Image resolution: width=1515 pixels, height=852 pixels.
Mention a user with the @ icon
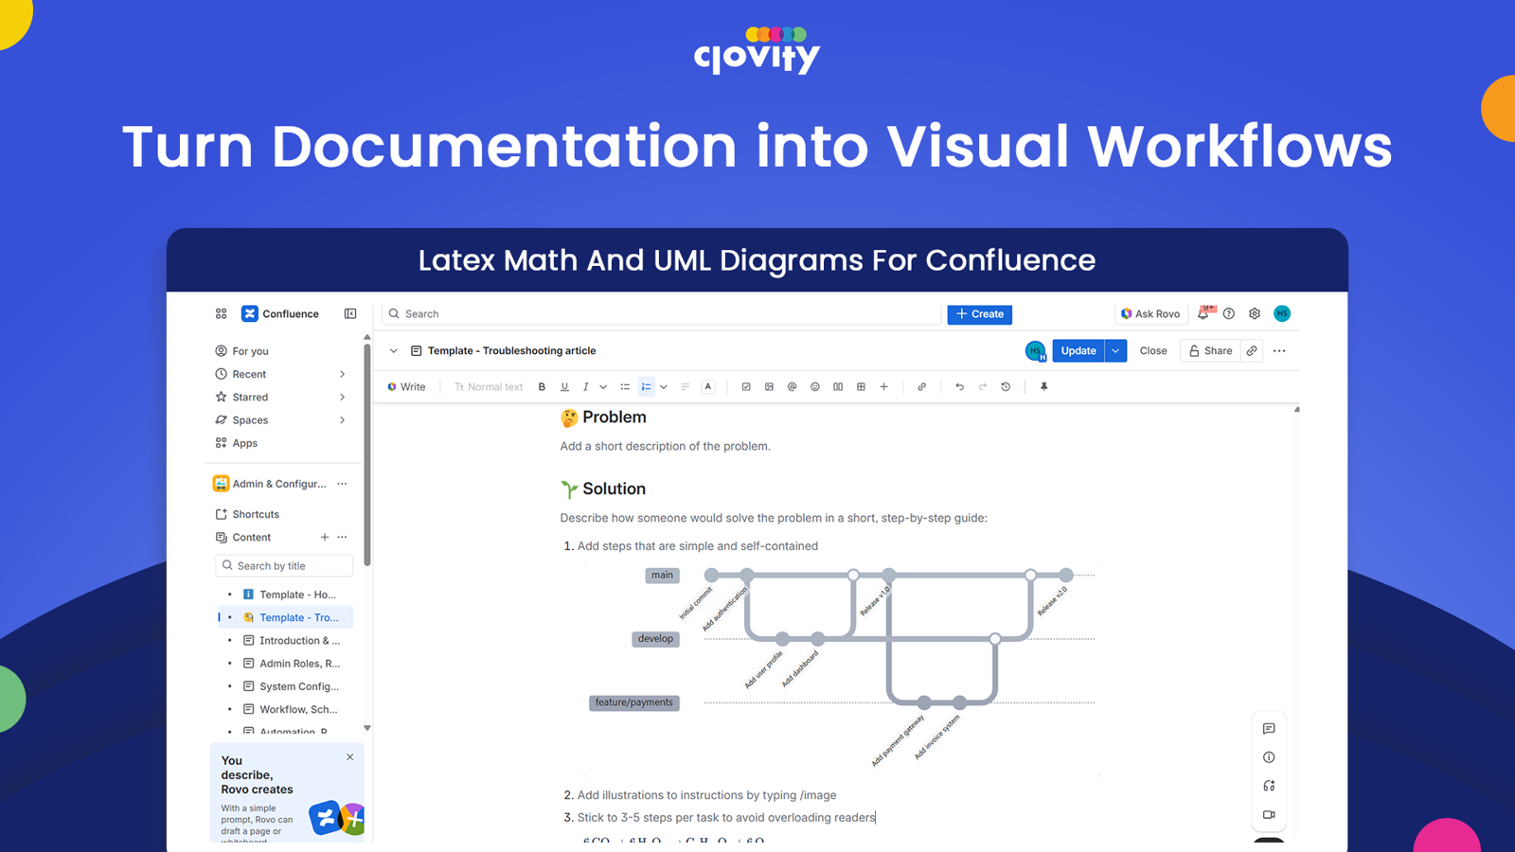tap(792, 386)
